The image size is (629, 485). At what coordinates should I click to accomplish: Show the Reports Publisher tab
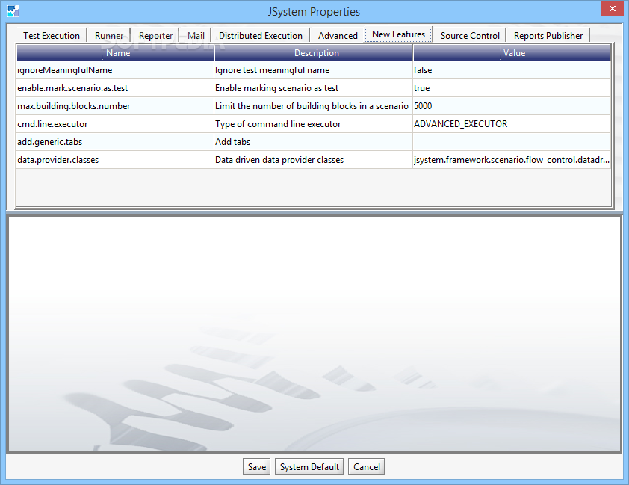548,35
